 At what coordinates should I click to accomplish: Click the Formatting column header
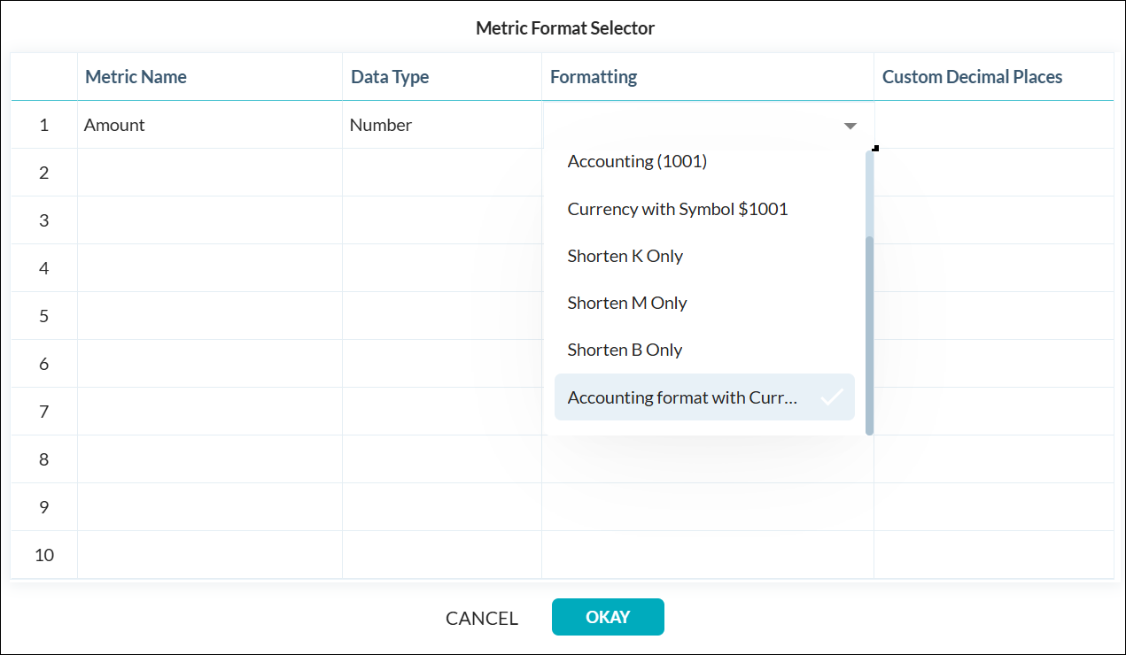pyautogui.click(x=594, y=77)
